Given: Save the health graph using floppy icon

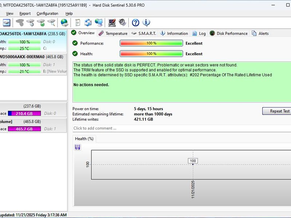Looking at the screenshot, I should coord(77,147).
